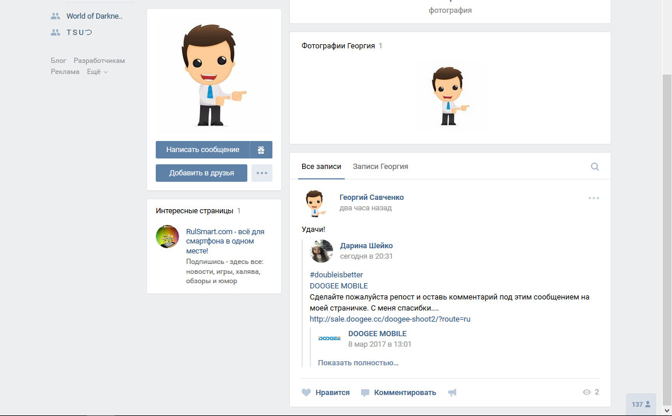Open World of Darkne.. group icon
Viewport: 672px width, 416px height.
point(55,16)
